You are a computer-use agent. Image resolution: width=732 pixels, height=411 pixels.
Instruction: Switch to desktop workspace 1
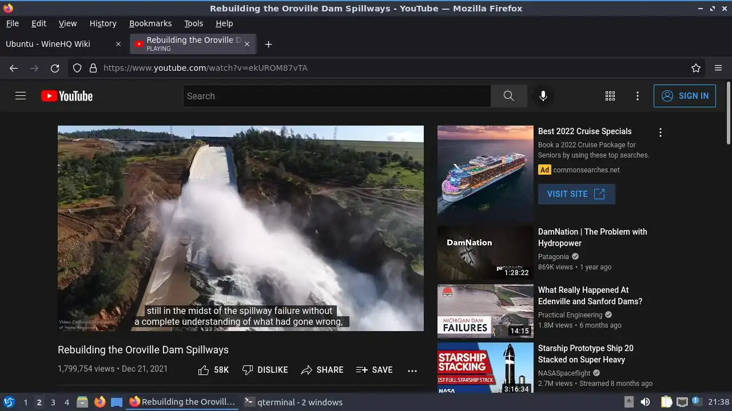point(25,402)
